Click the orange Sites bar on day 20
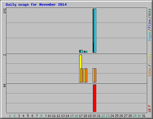Screen dimensions: 153x119 pos(95,75)
